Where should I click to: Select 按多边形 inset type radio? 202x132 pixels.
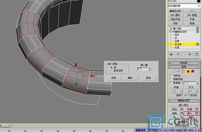[111, 71]
